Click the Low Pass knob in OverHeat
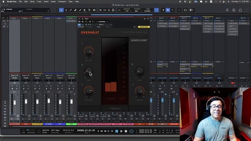This screenshot has height=141, width=251. 140,90
